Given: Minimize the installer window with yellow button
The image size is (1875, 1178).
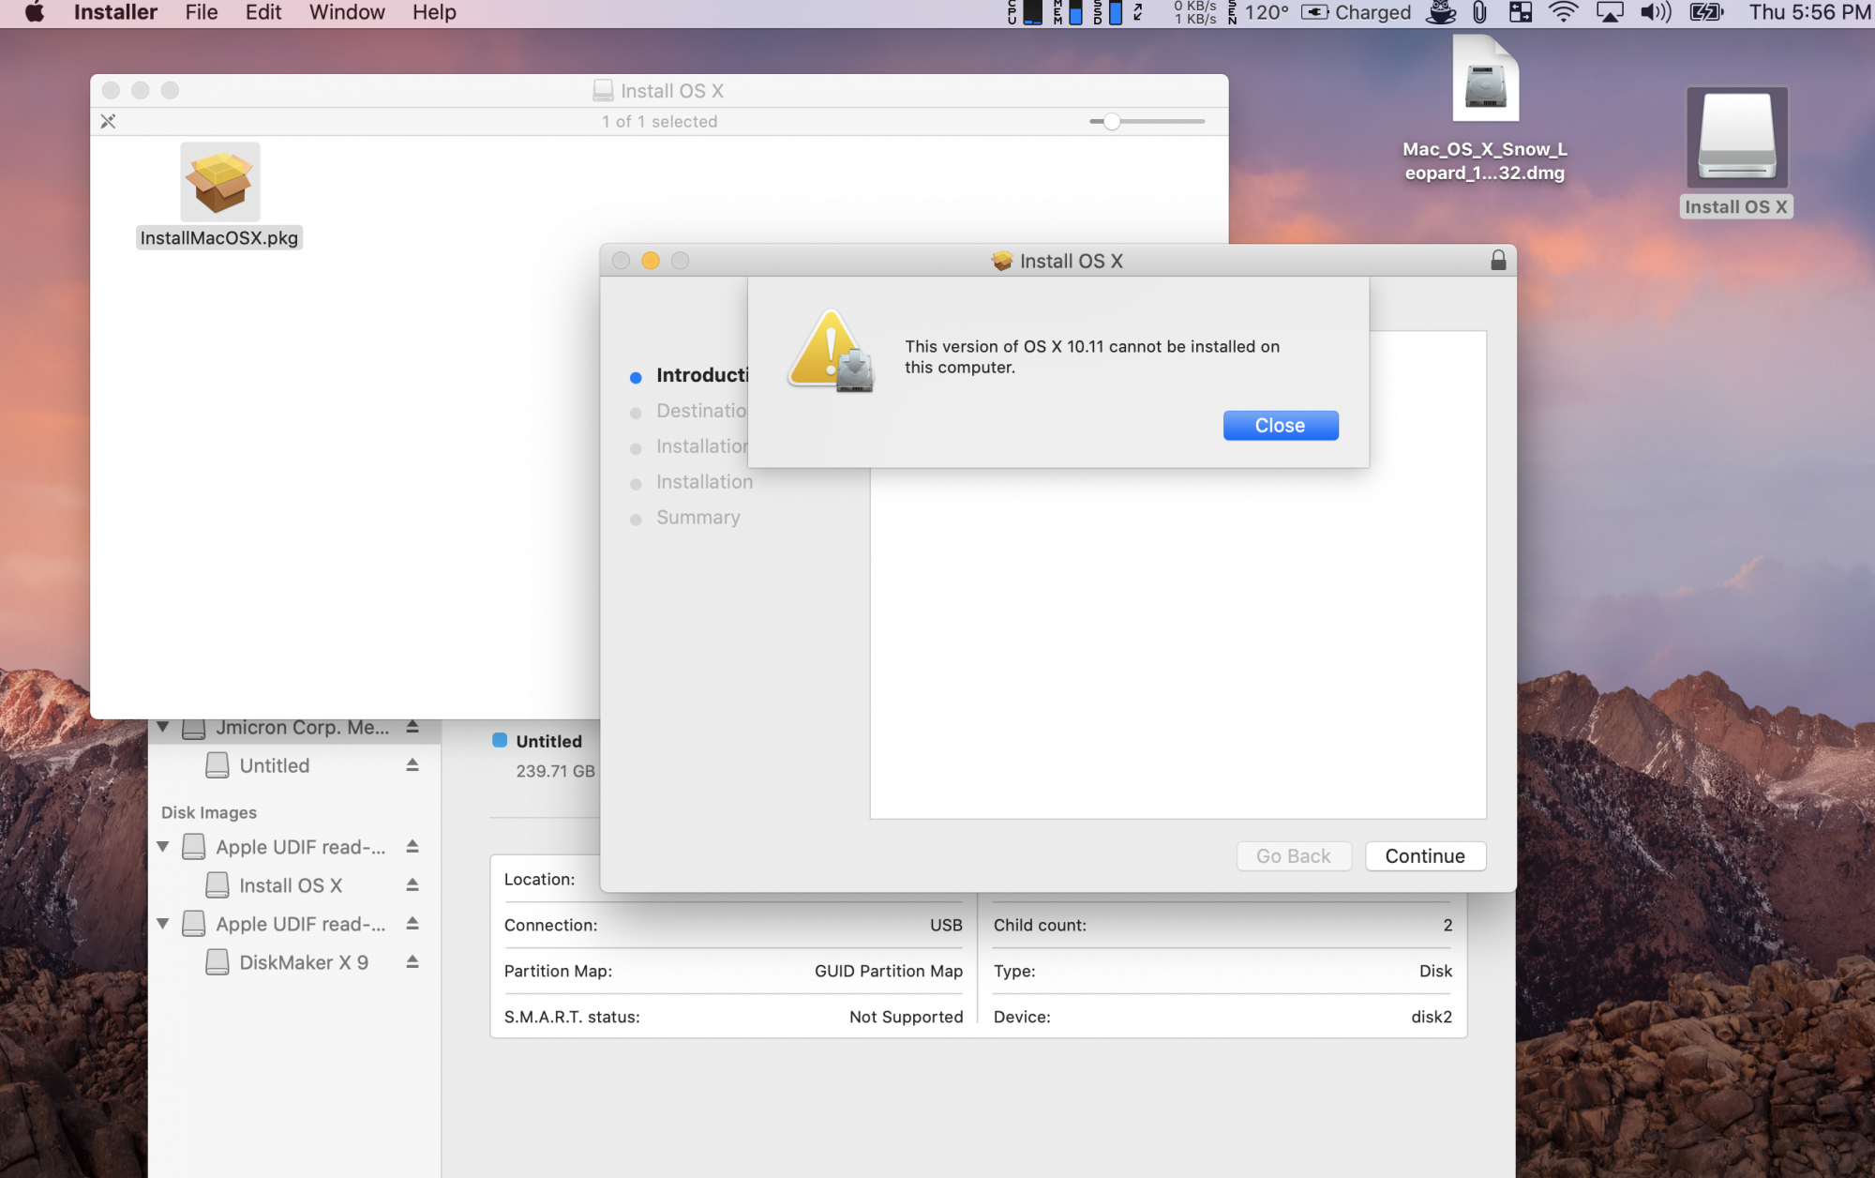Looking at the screenshot, I should click(x=651, y=260).
